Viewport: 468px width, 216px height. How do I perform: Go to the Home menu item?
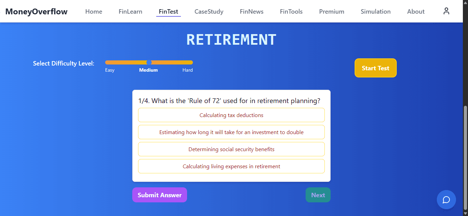[94, 11]
